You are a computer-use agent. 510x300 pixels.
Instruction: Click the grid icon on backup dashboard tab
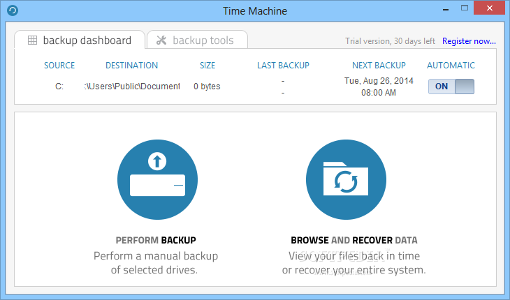coord(33,40)
